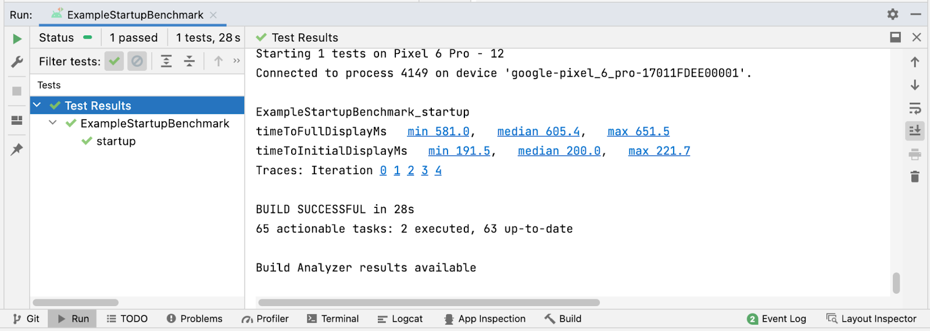Rerun the benchmark with the green play icon
The width and height of the screenshot is (930, 331).
point(17,39)
